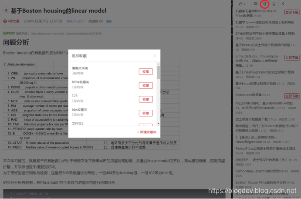This screenshot has height=199, width=301.
Task: Click the publish date 2018年12月07日
Action: click(x=43, y=21)
